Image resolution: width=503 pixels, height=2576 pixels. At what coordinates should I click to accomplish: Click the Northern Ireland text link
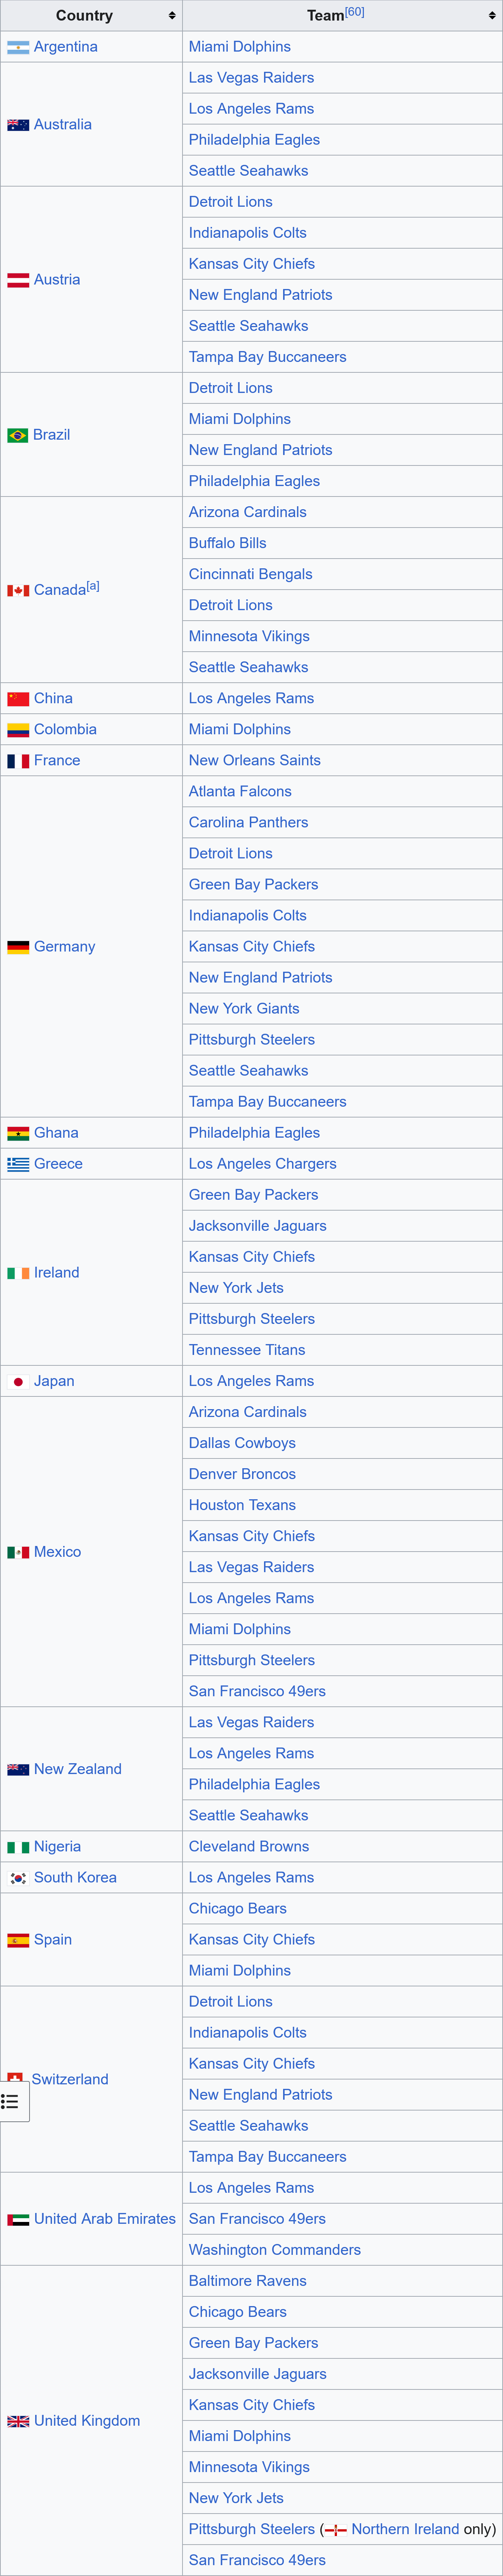point(405,2529)
